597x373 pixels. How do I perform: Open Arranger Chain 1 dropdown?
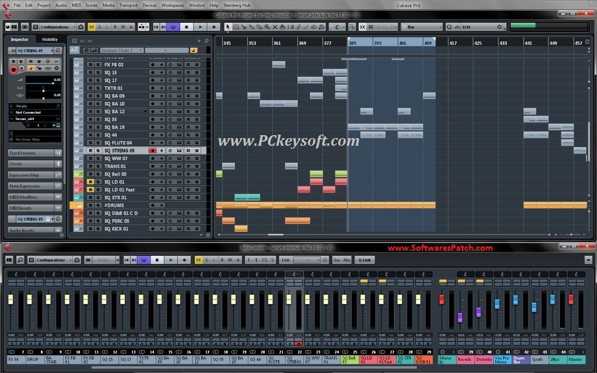[x=121, y=50]
